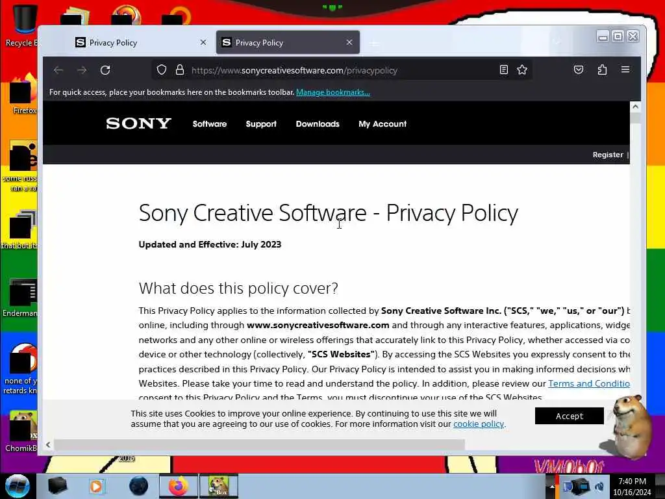Open the Firefox hamburger menu
The width and height of the screenshot is (665, 499).
click(x=625, y=69)
